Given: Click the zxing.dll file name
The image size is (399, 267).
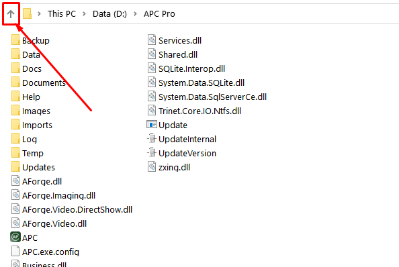Looking at the screenshot, I should pos(174,168).
